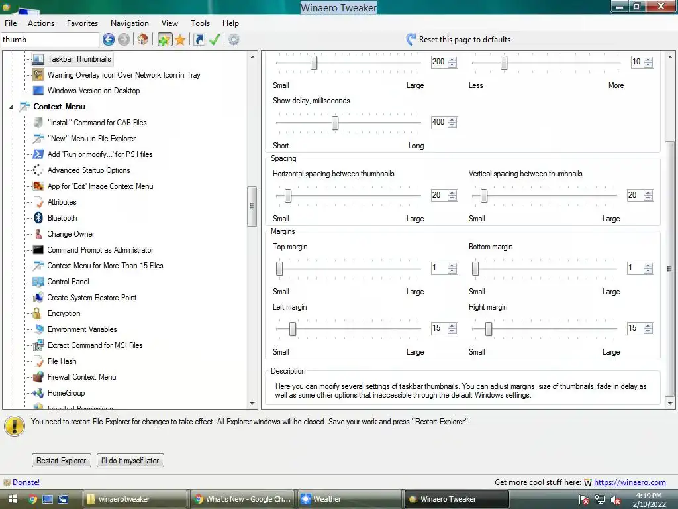Open the Navigation menu
Screen dimensions: 678x509
click(130, 23)
